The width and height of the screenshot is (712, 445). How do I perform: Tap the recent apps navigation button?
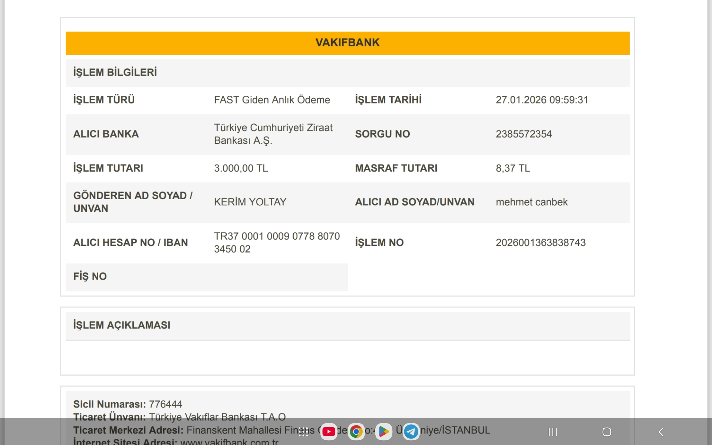(x=553, y=432)
